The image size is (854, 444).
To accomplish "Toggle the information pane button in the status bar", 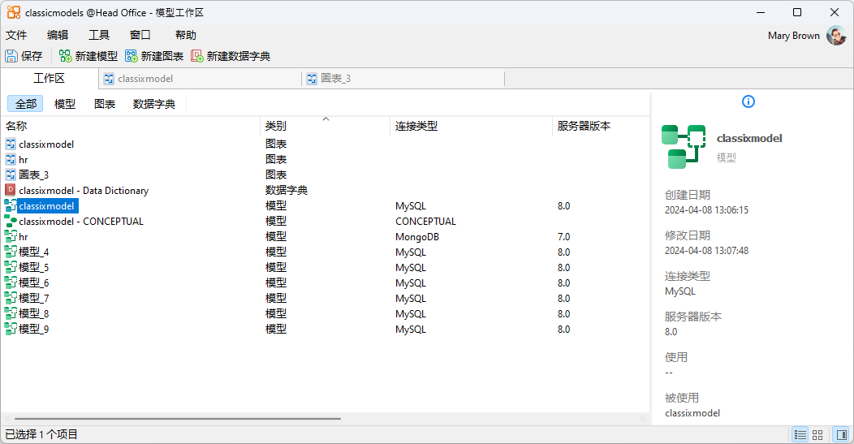I will [842, 435].
